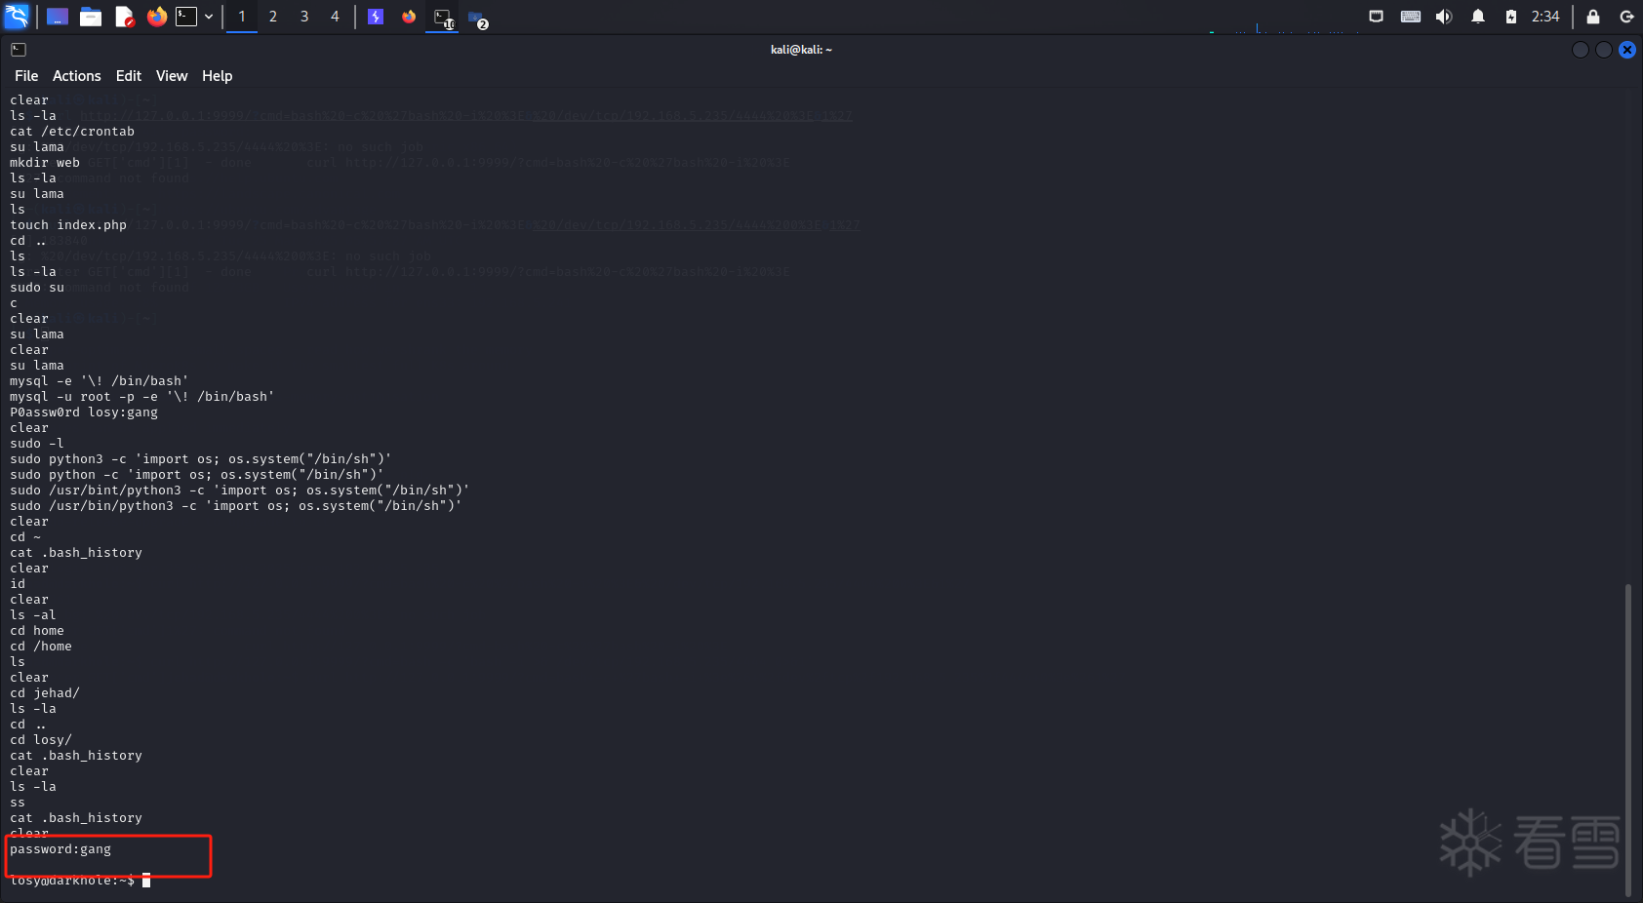Launch Firefox from the panel launcher
Screen dimensions: 1643x903
pyautogui.click(x=157, y=17)
